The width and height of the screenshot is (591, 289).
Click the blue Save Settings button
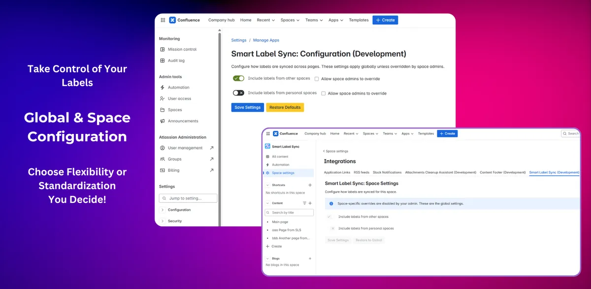248,107
